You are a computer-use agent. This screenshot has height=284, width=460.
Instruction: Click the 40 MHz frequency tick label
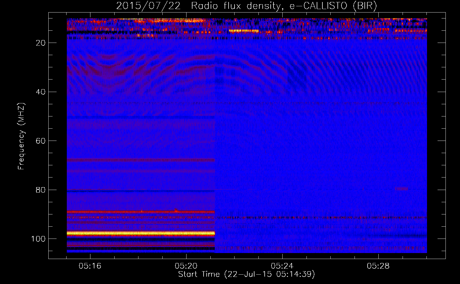41,92
